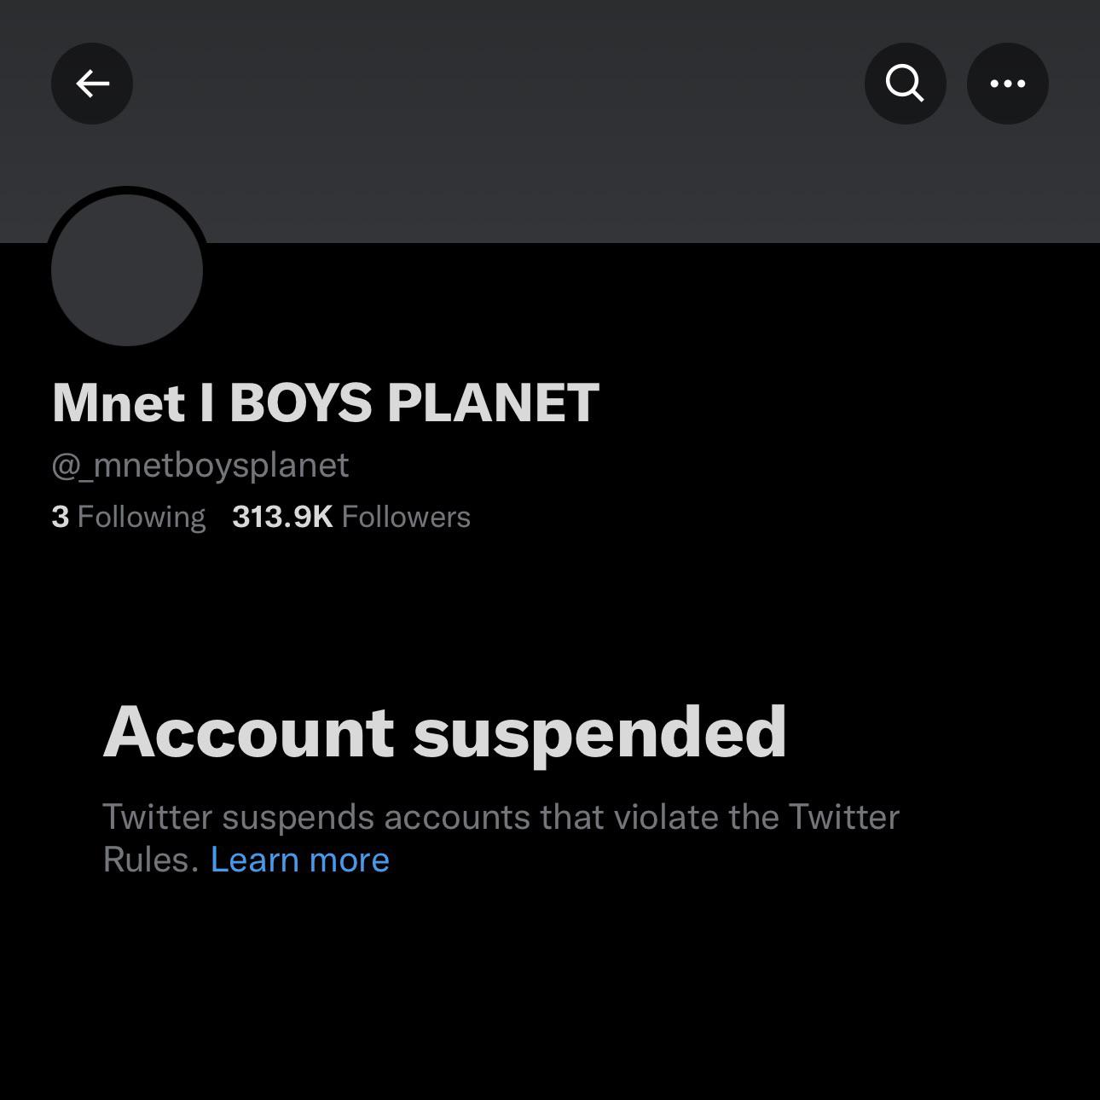View the 313.9K Followers list
This screenshot has width=1100, height=1100.
point(350,517)
